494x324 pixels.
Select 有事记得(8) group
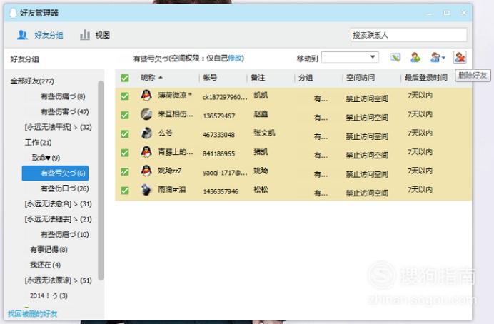coord(49,250)
